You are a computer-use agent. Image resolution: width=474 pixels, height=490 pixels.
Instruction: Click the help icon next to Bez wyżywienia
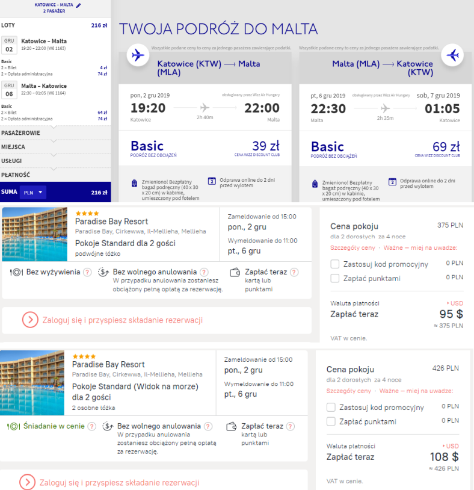point(87,272)
